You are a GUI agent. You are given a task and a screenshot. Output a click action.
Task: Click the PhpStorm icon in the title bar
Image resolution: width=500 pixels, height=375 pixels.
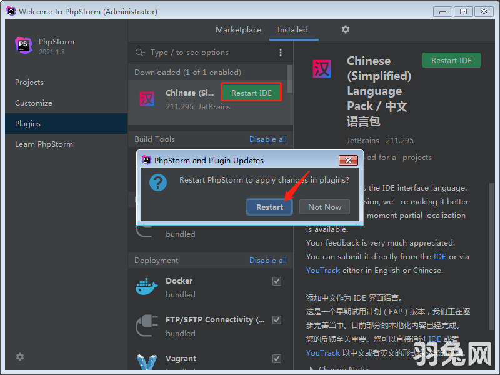point(10,11)
